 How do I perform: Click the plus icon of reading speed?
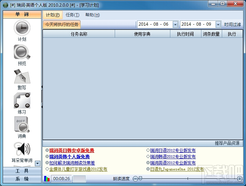(x=239, y=179)
